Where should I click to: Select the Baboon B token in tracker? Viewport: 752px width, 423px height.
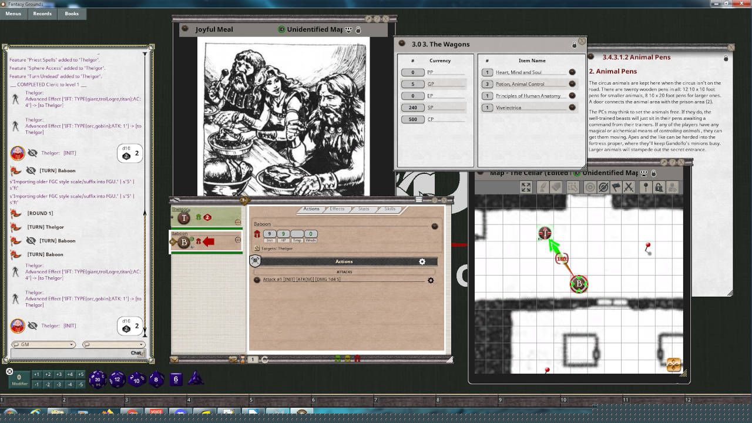[184, 241]
